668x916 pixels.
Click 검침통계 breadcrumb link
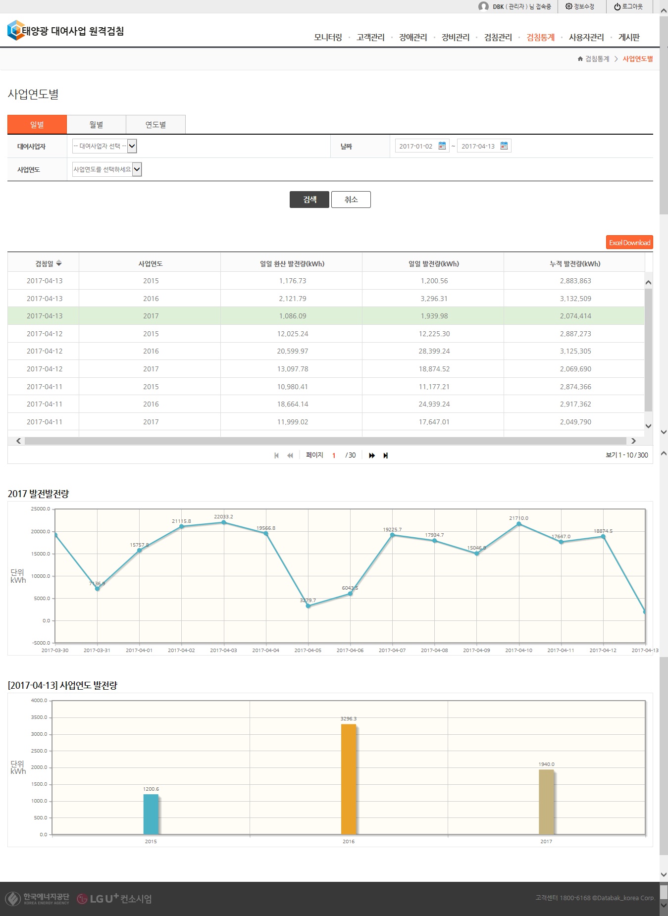pyautogui.click(x=597, y=59)
